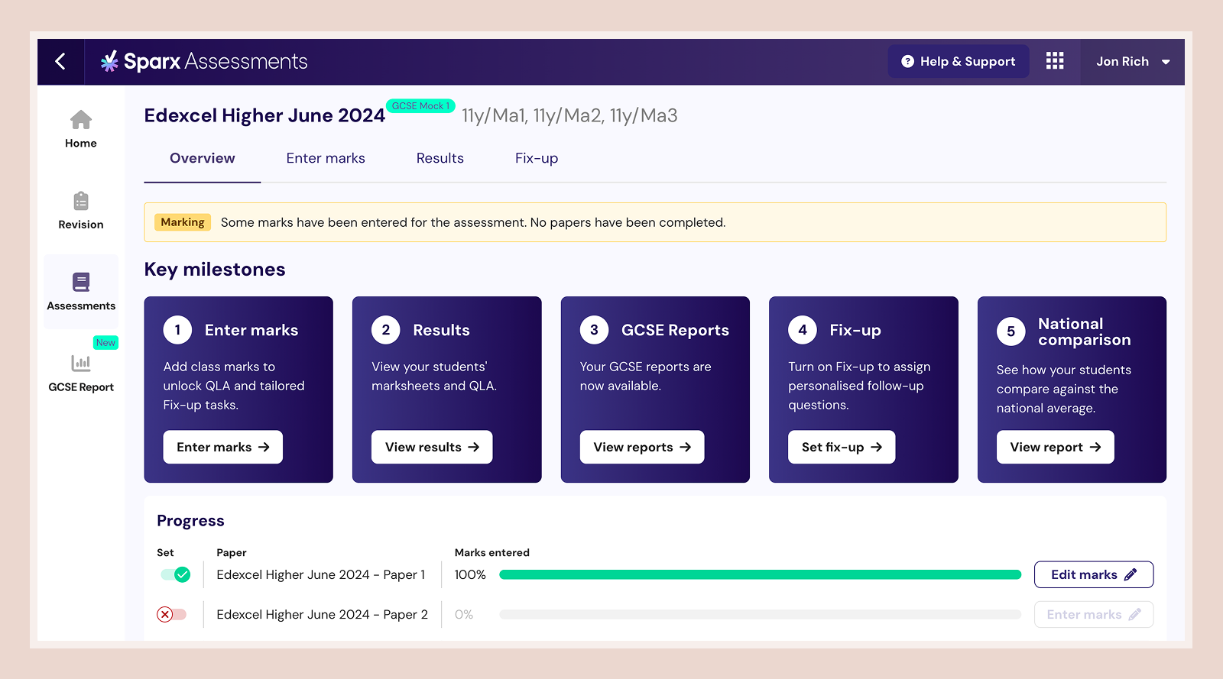
Task: Open the apps grid menu icon
Action: [x=1055, y=61]
